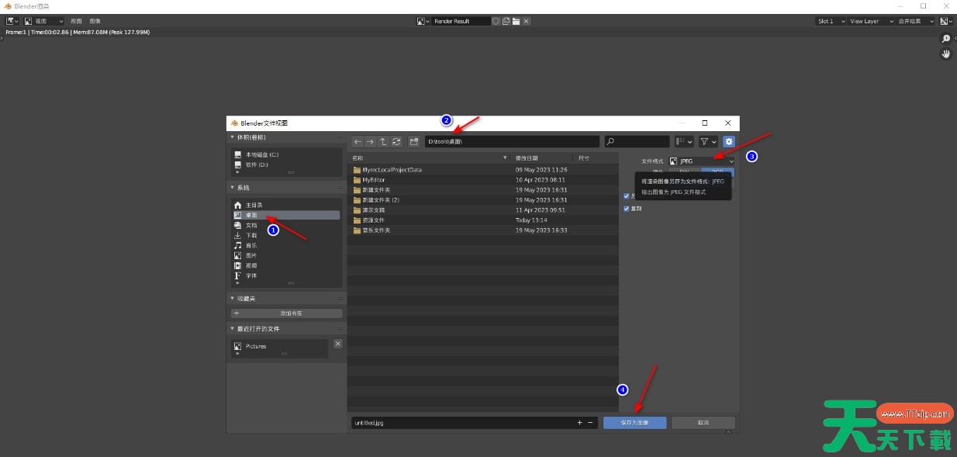Open the 图像 menu in image editor
This screenshot has height=457, width=957.
[x=95, y=21]
